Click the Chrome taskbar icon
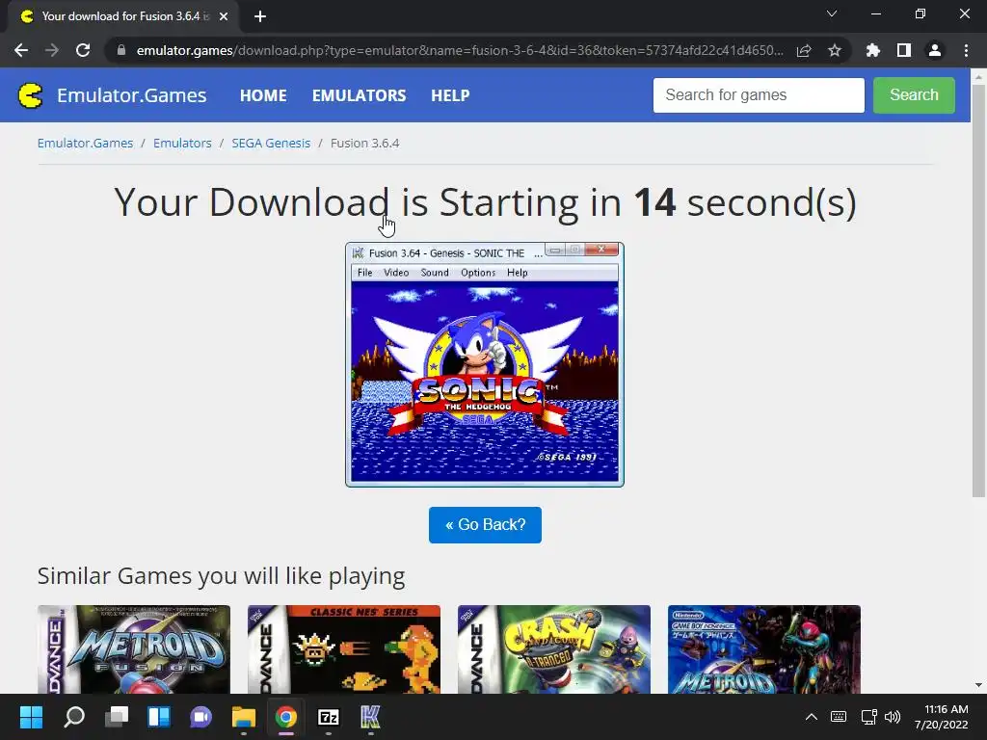Image resolution: width=987 pixels, height=740 pixels. point(285,717)
